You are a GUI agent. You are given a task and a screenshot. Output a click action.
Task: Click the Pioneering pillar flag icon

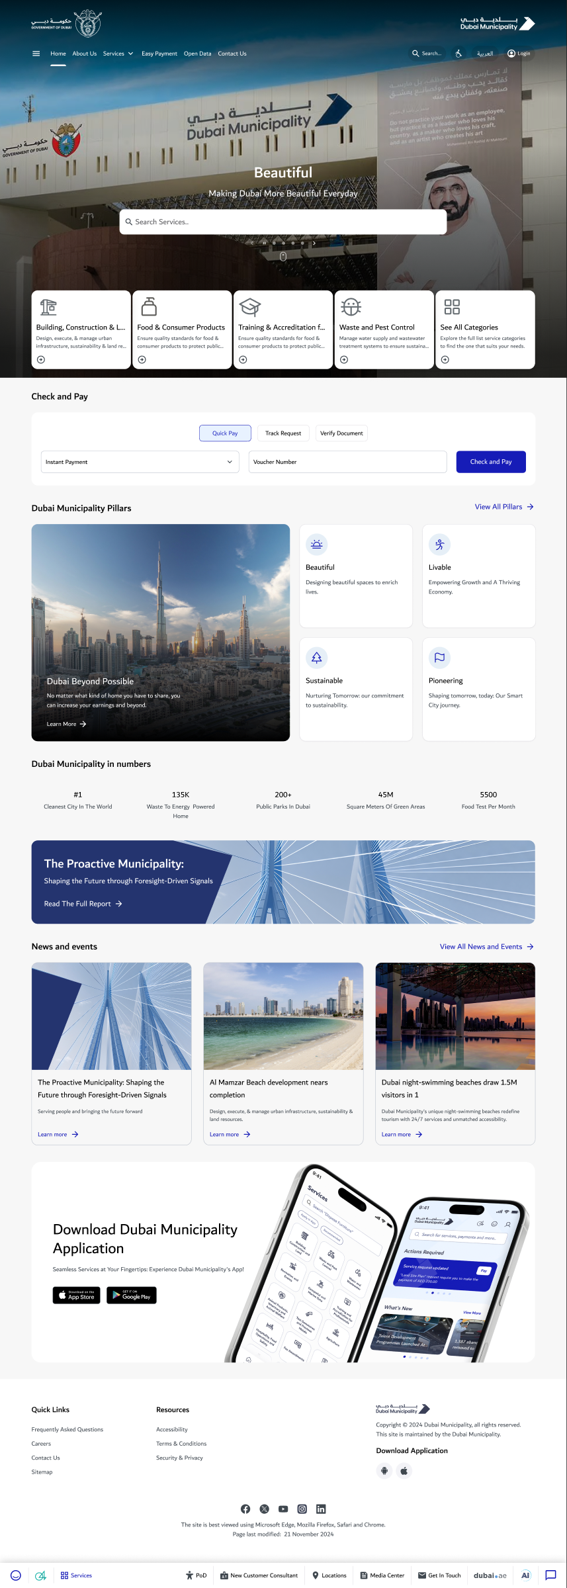pos(439,658)
